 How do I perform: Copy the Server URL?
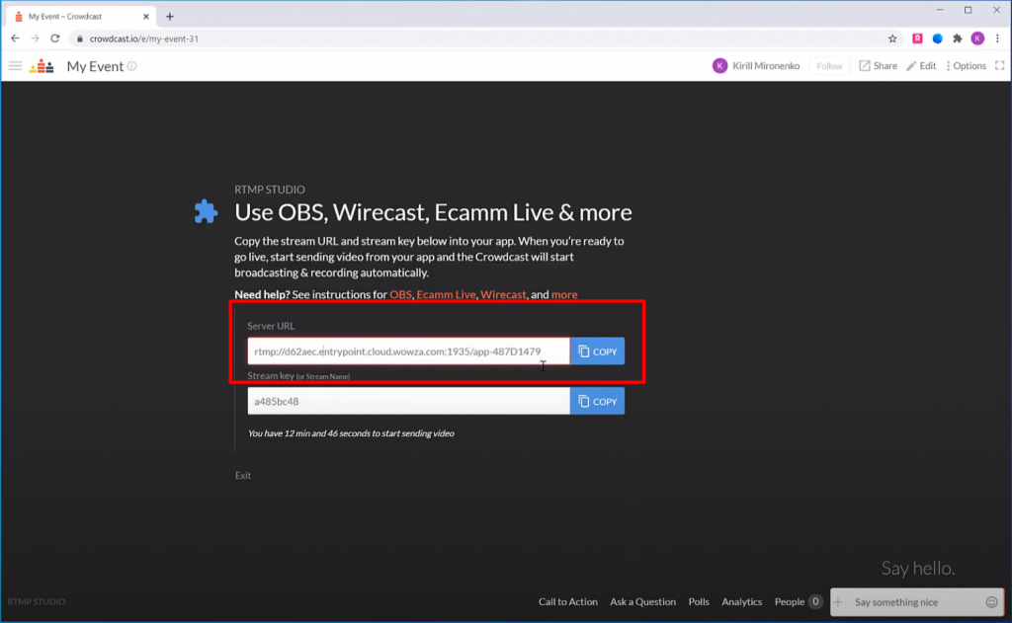(598, 351)
